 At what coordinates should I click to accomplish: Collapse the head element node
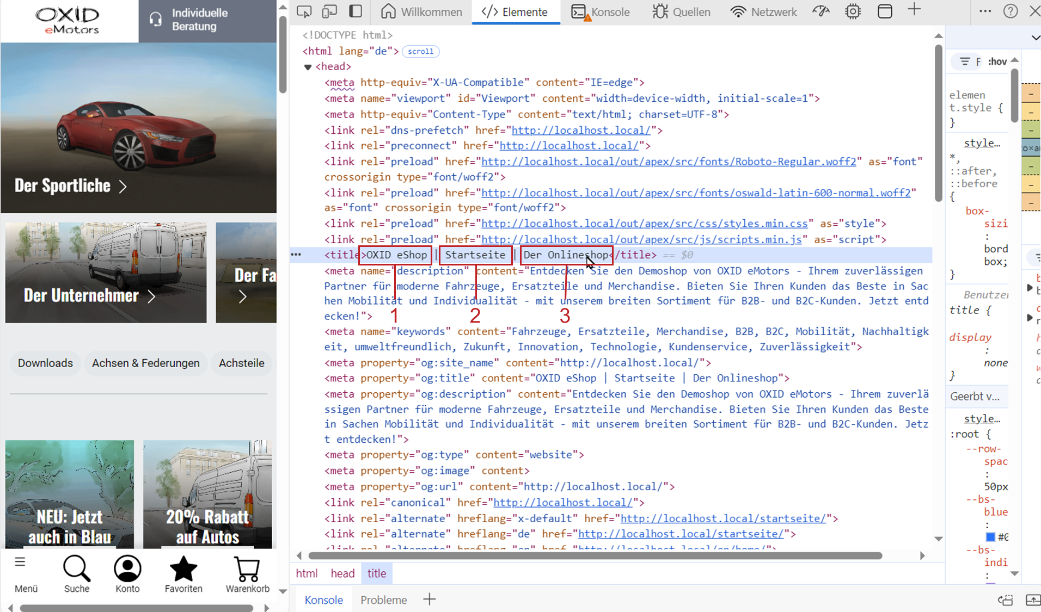[308, 67]
